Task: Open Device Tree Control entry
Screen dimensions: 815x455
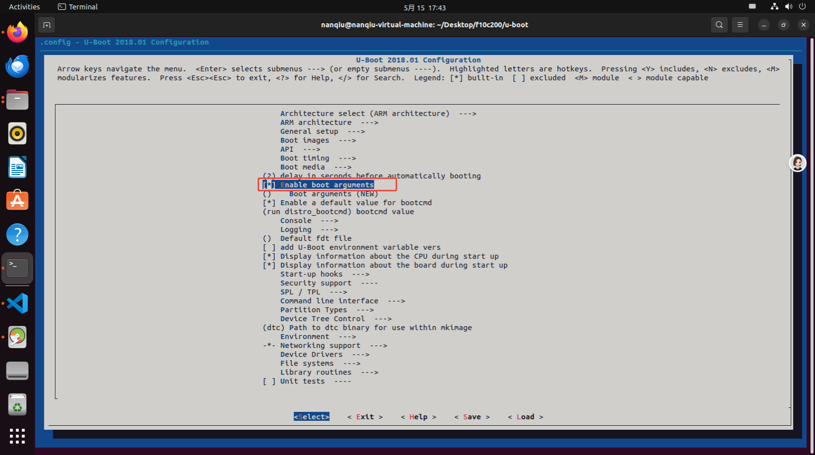Action: [x=336, y=319]
